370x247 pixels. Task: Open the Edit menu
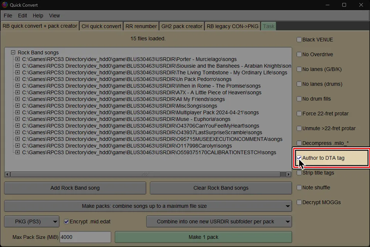click(x=23, y=16)
